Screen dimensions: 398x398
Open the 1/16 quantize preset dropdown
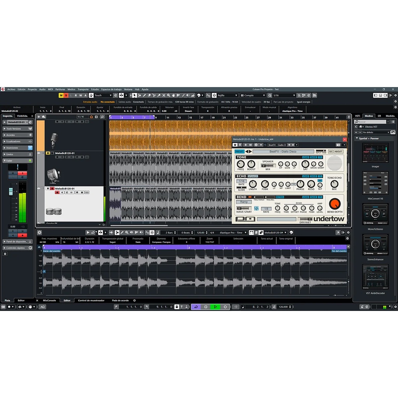[284, 96]
